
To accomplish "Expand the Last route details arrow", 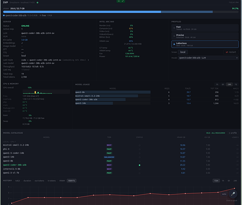I will point(88,60).
